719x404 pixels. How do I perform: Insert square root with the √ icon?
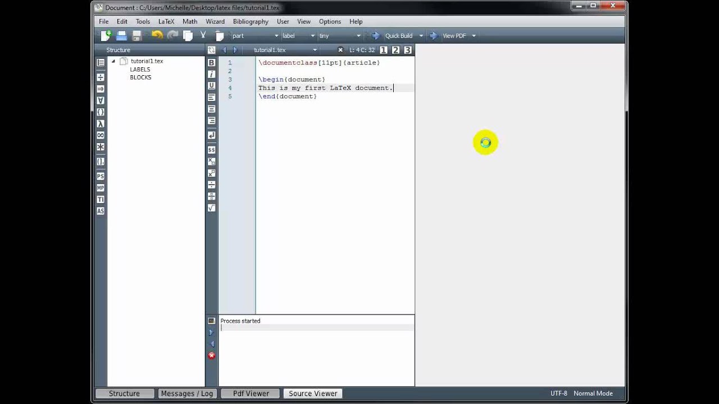pos(211,208)
